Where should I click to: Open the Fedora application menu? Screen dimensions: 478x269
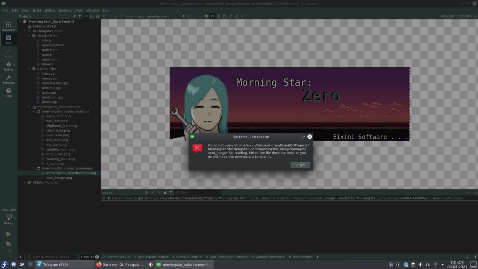[x=4, y=265]
